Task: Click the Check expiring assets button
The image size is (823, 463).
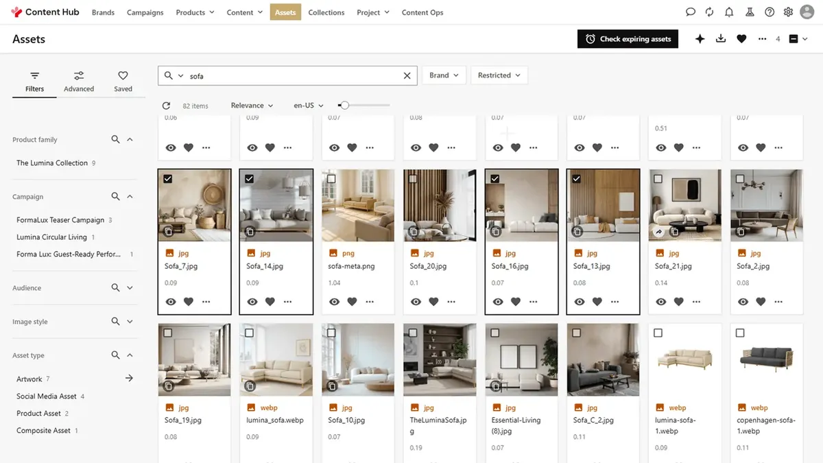Action: pos(628,38)
